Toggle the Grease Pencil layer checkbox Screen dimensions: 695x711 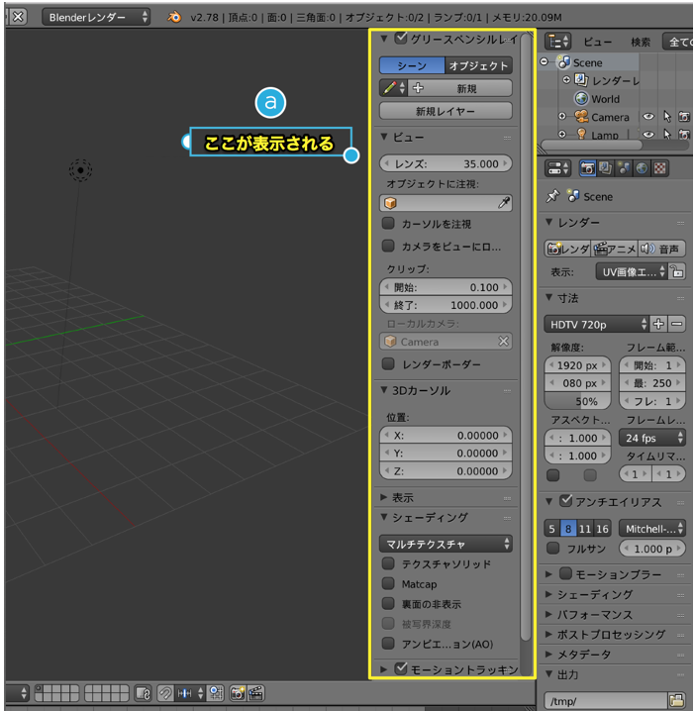(400, 39)
